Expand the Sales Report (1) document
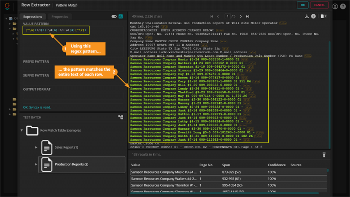Image resolution: width=350 pixels, height=197 pixels. 36,147
